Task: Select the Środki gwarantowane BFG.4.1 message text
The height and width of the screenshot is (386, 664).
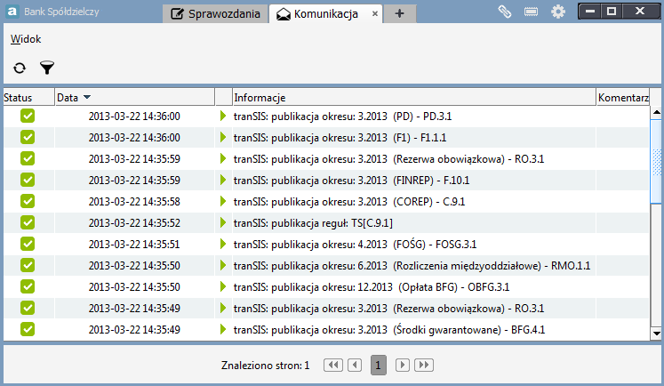Action: [x=389, y=330]
